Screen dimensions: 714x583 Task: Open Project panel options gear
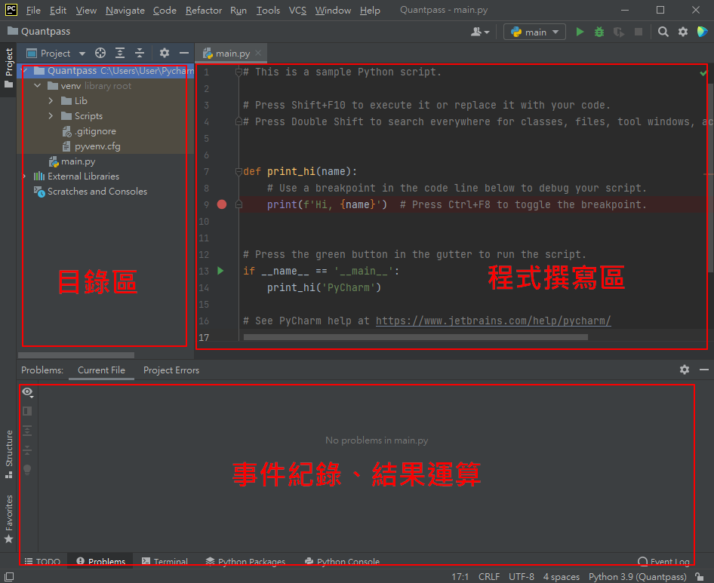tap(165, 54)
